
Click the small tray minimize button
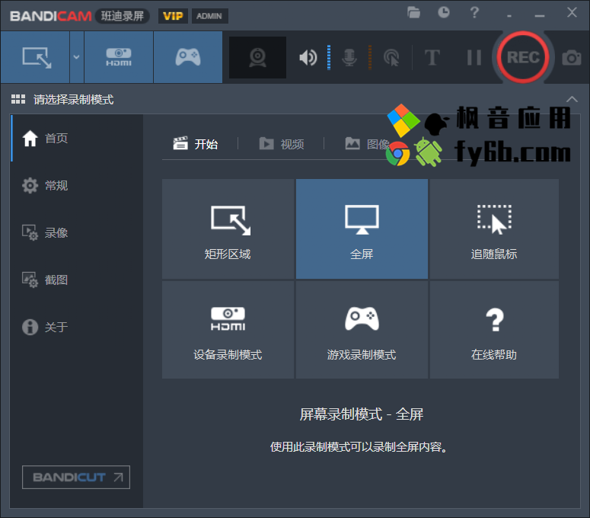509,16
